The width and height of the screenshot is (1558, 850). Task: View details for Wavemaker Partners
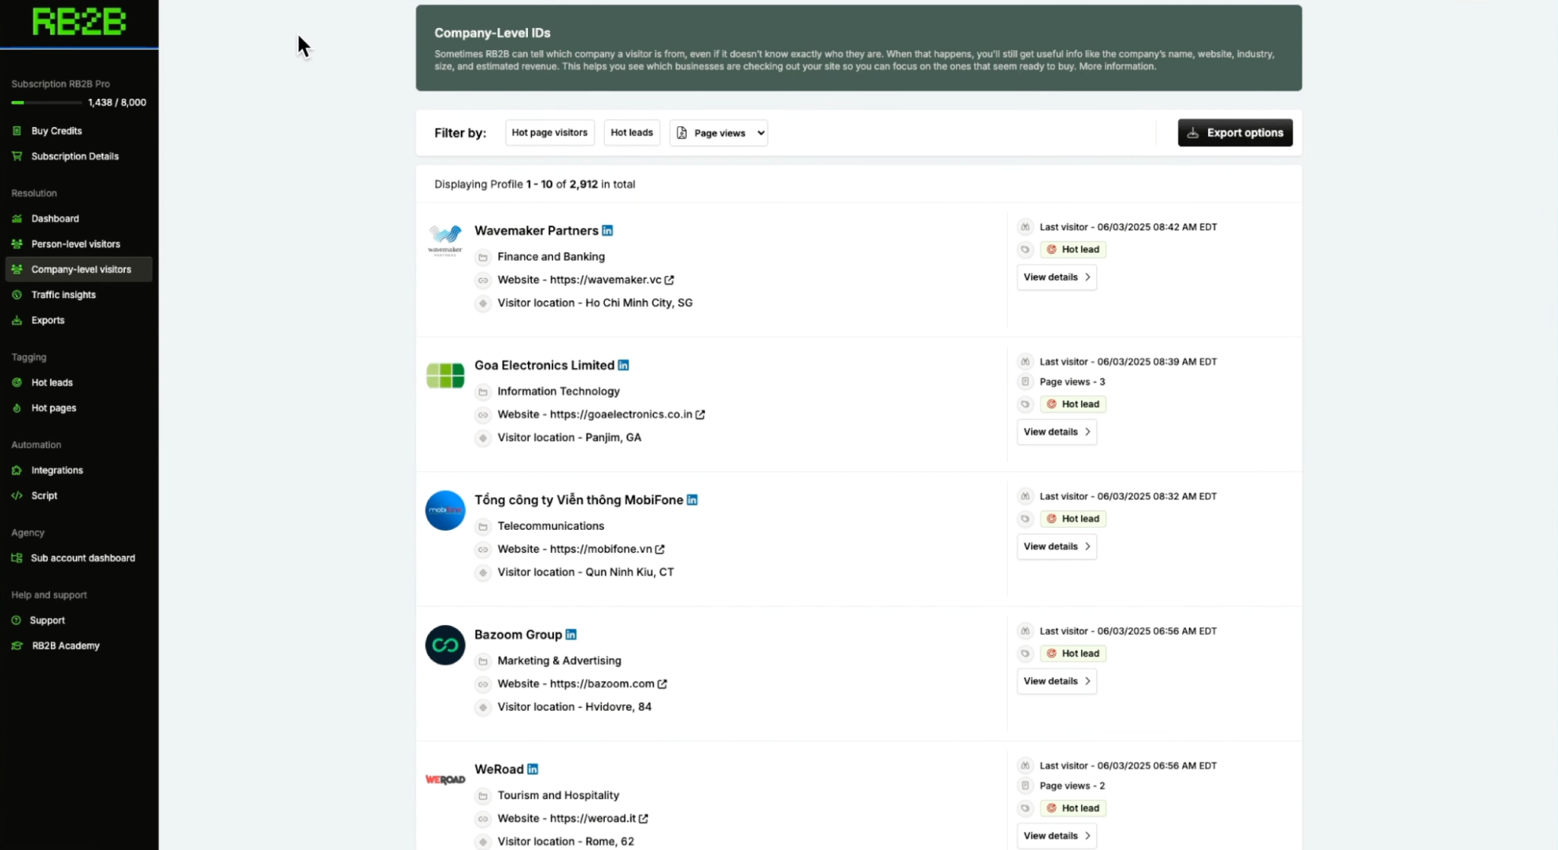1057,277
